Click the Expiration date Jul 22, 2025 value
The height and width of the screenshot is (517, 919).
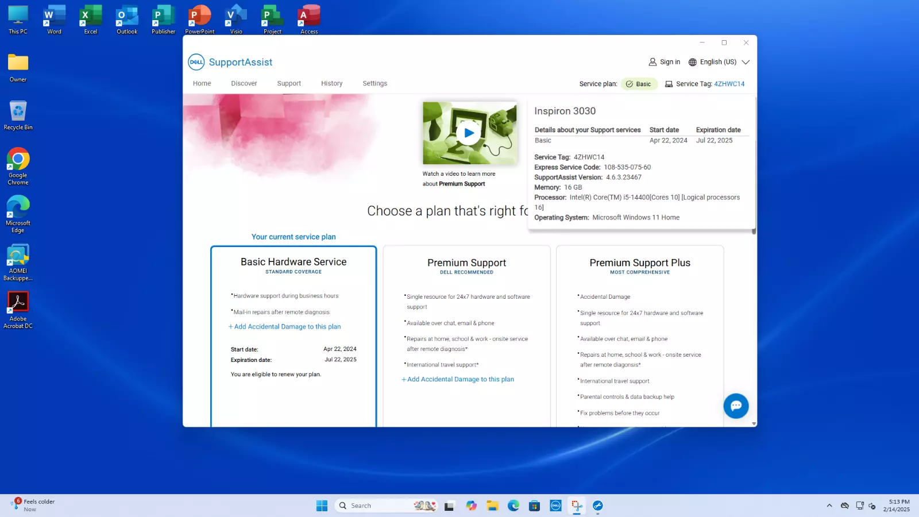click(x=715, y=140)
